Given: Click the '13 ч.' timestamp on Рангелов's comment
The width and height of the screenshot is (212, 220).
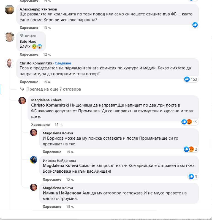Looking at the screenshot, I should [47, 28].
